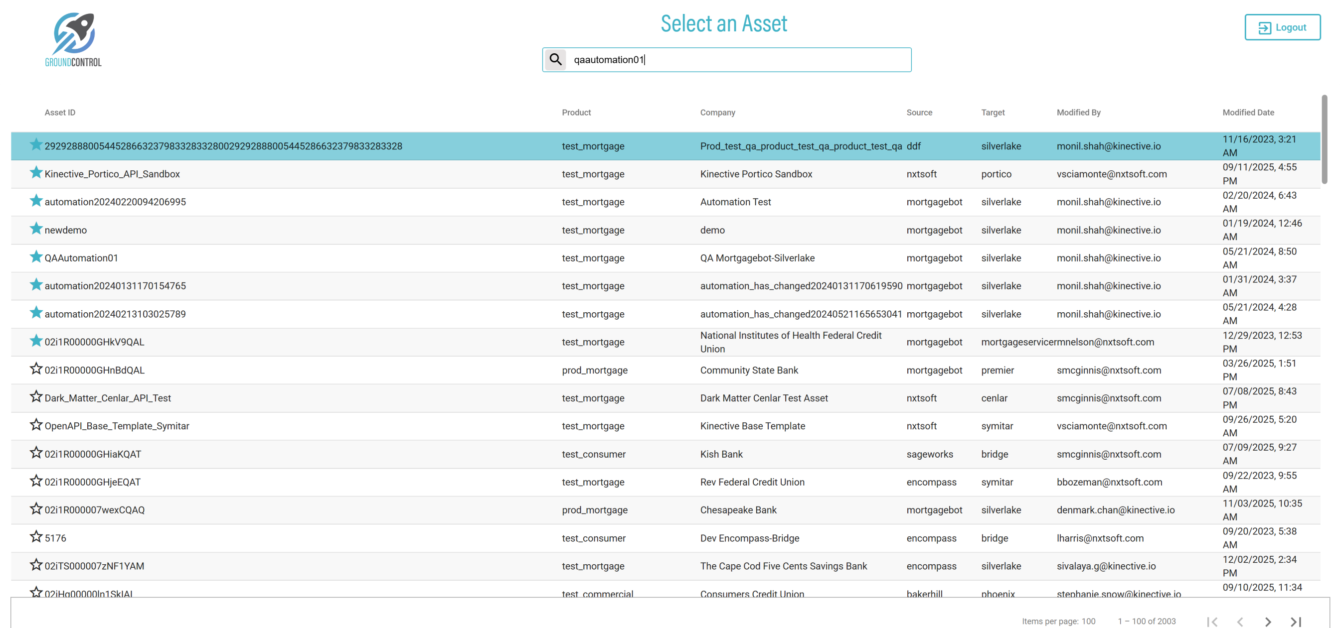Favorite asset 5176 with star
This screenshot has height=628, width=1340.
pyautogui.click(x=35, y=536)
